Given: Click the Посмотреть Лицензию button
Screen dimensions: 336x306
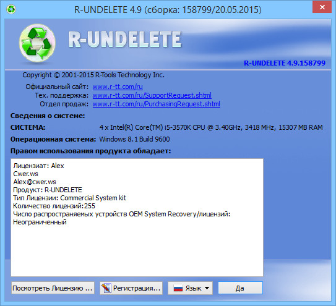Looking at the screenshot, I should click(53, 288).
